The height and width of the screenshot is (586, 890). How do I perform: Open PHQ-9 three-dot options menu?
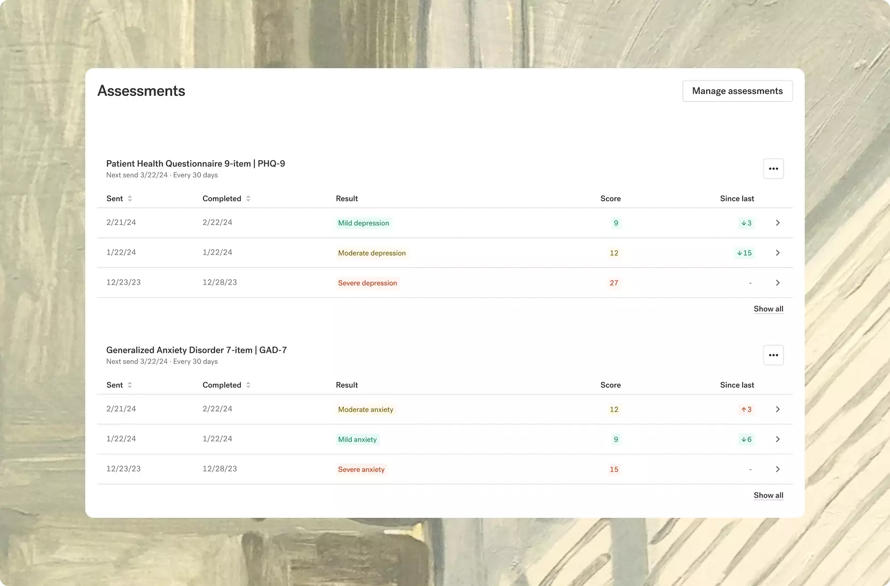(773, 169)
